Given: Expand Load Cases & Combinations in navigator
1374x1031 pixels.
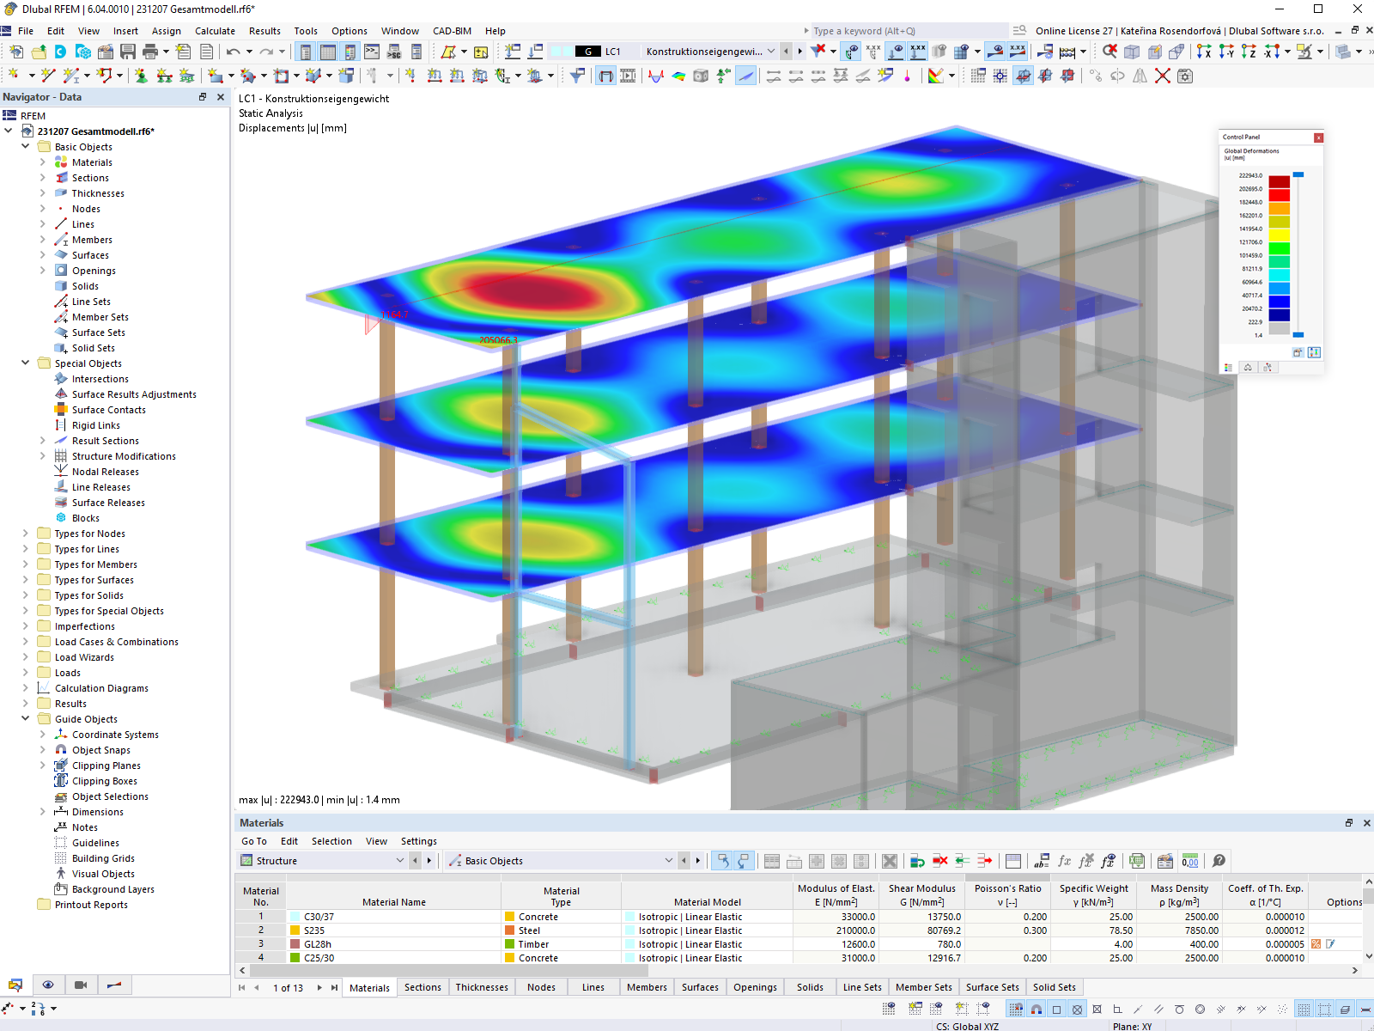Looking at the screenshot, I should click(x=26, y=642).
